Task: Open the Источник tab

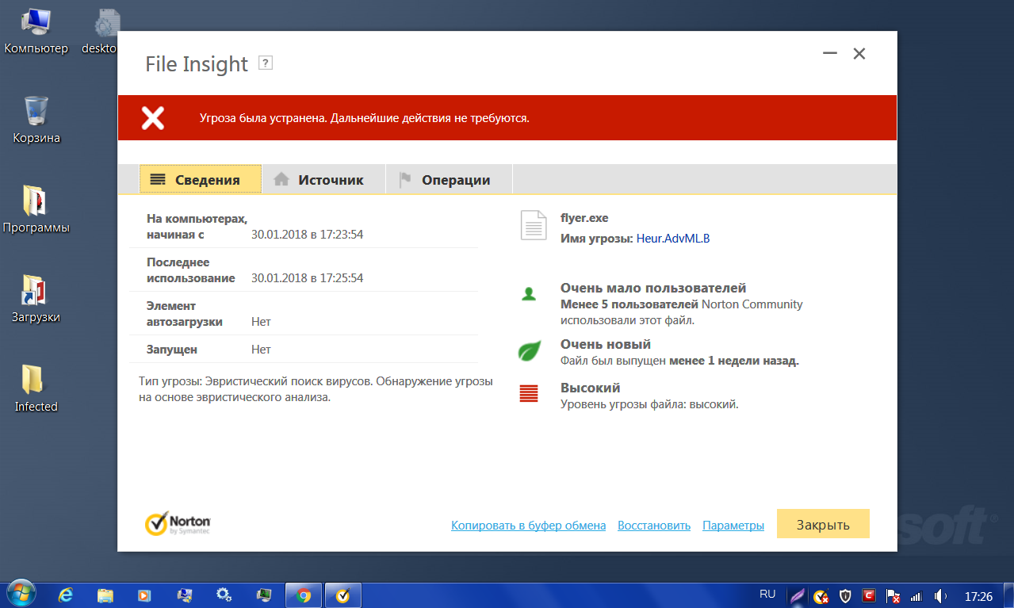Action: [323, 180]
